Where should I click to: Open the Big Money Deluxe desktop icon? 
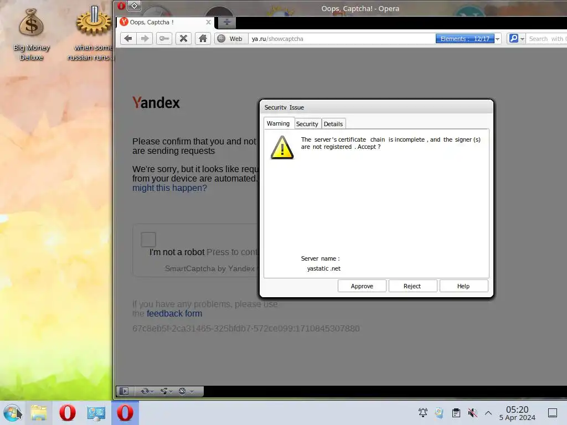click(x=32, y=35)
